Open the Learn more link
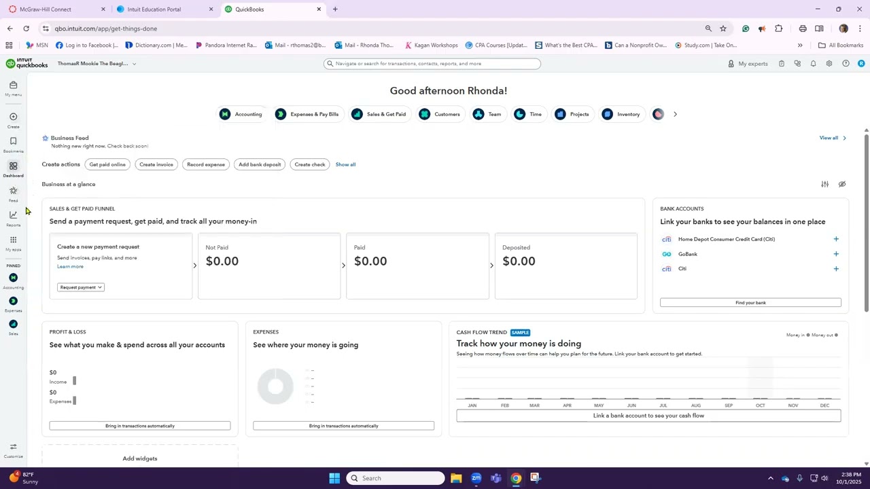The height and width of the screenshot is (489, 870). pos(70,266)
